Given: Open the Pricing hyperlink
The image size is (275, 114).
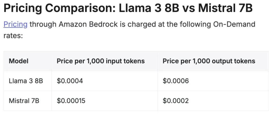Looking at the screenshot, I should pos(16,24).
